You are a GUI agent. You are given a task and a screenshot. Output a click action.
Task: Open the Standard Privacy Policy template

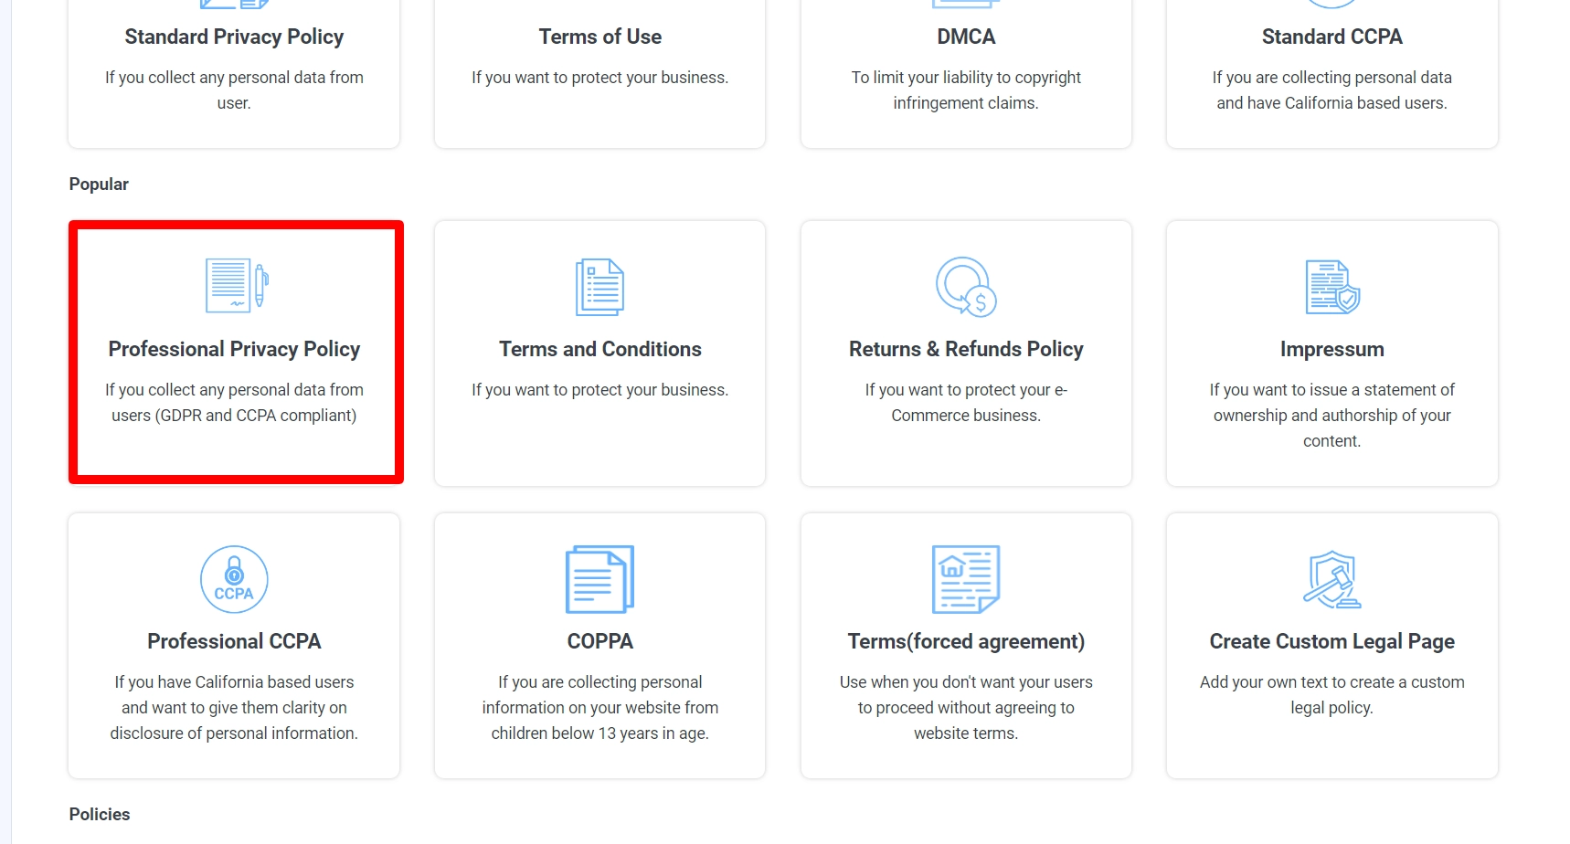tap(234, 37)
